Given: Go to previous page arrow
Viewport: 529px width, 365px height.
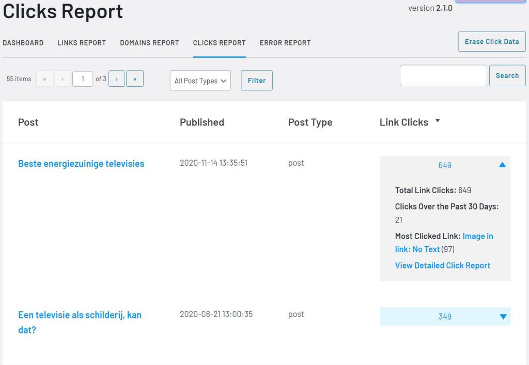Looking at the screenshot, I should (x=63, y=78).
